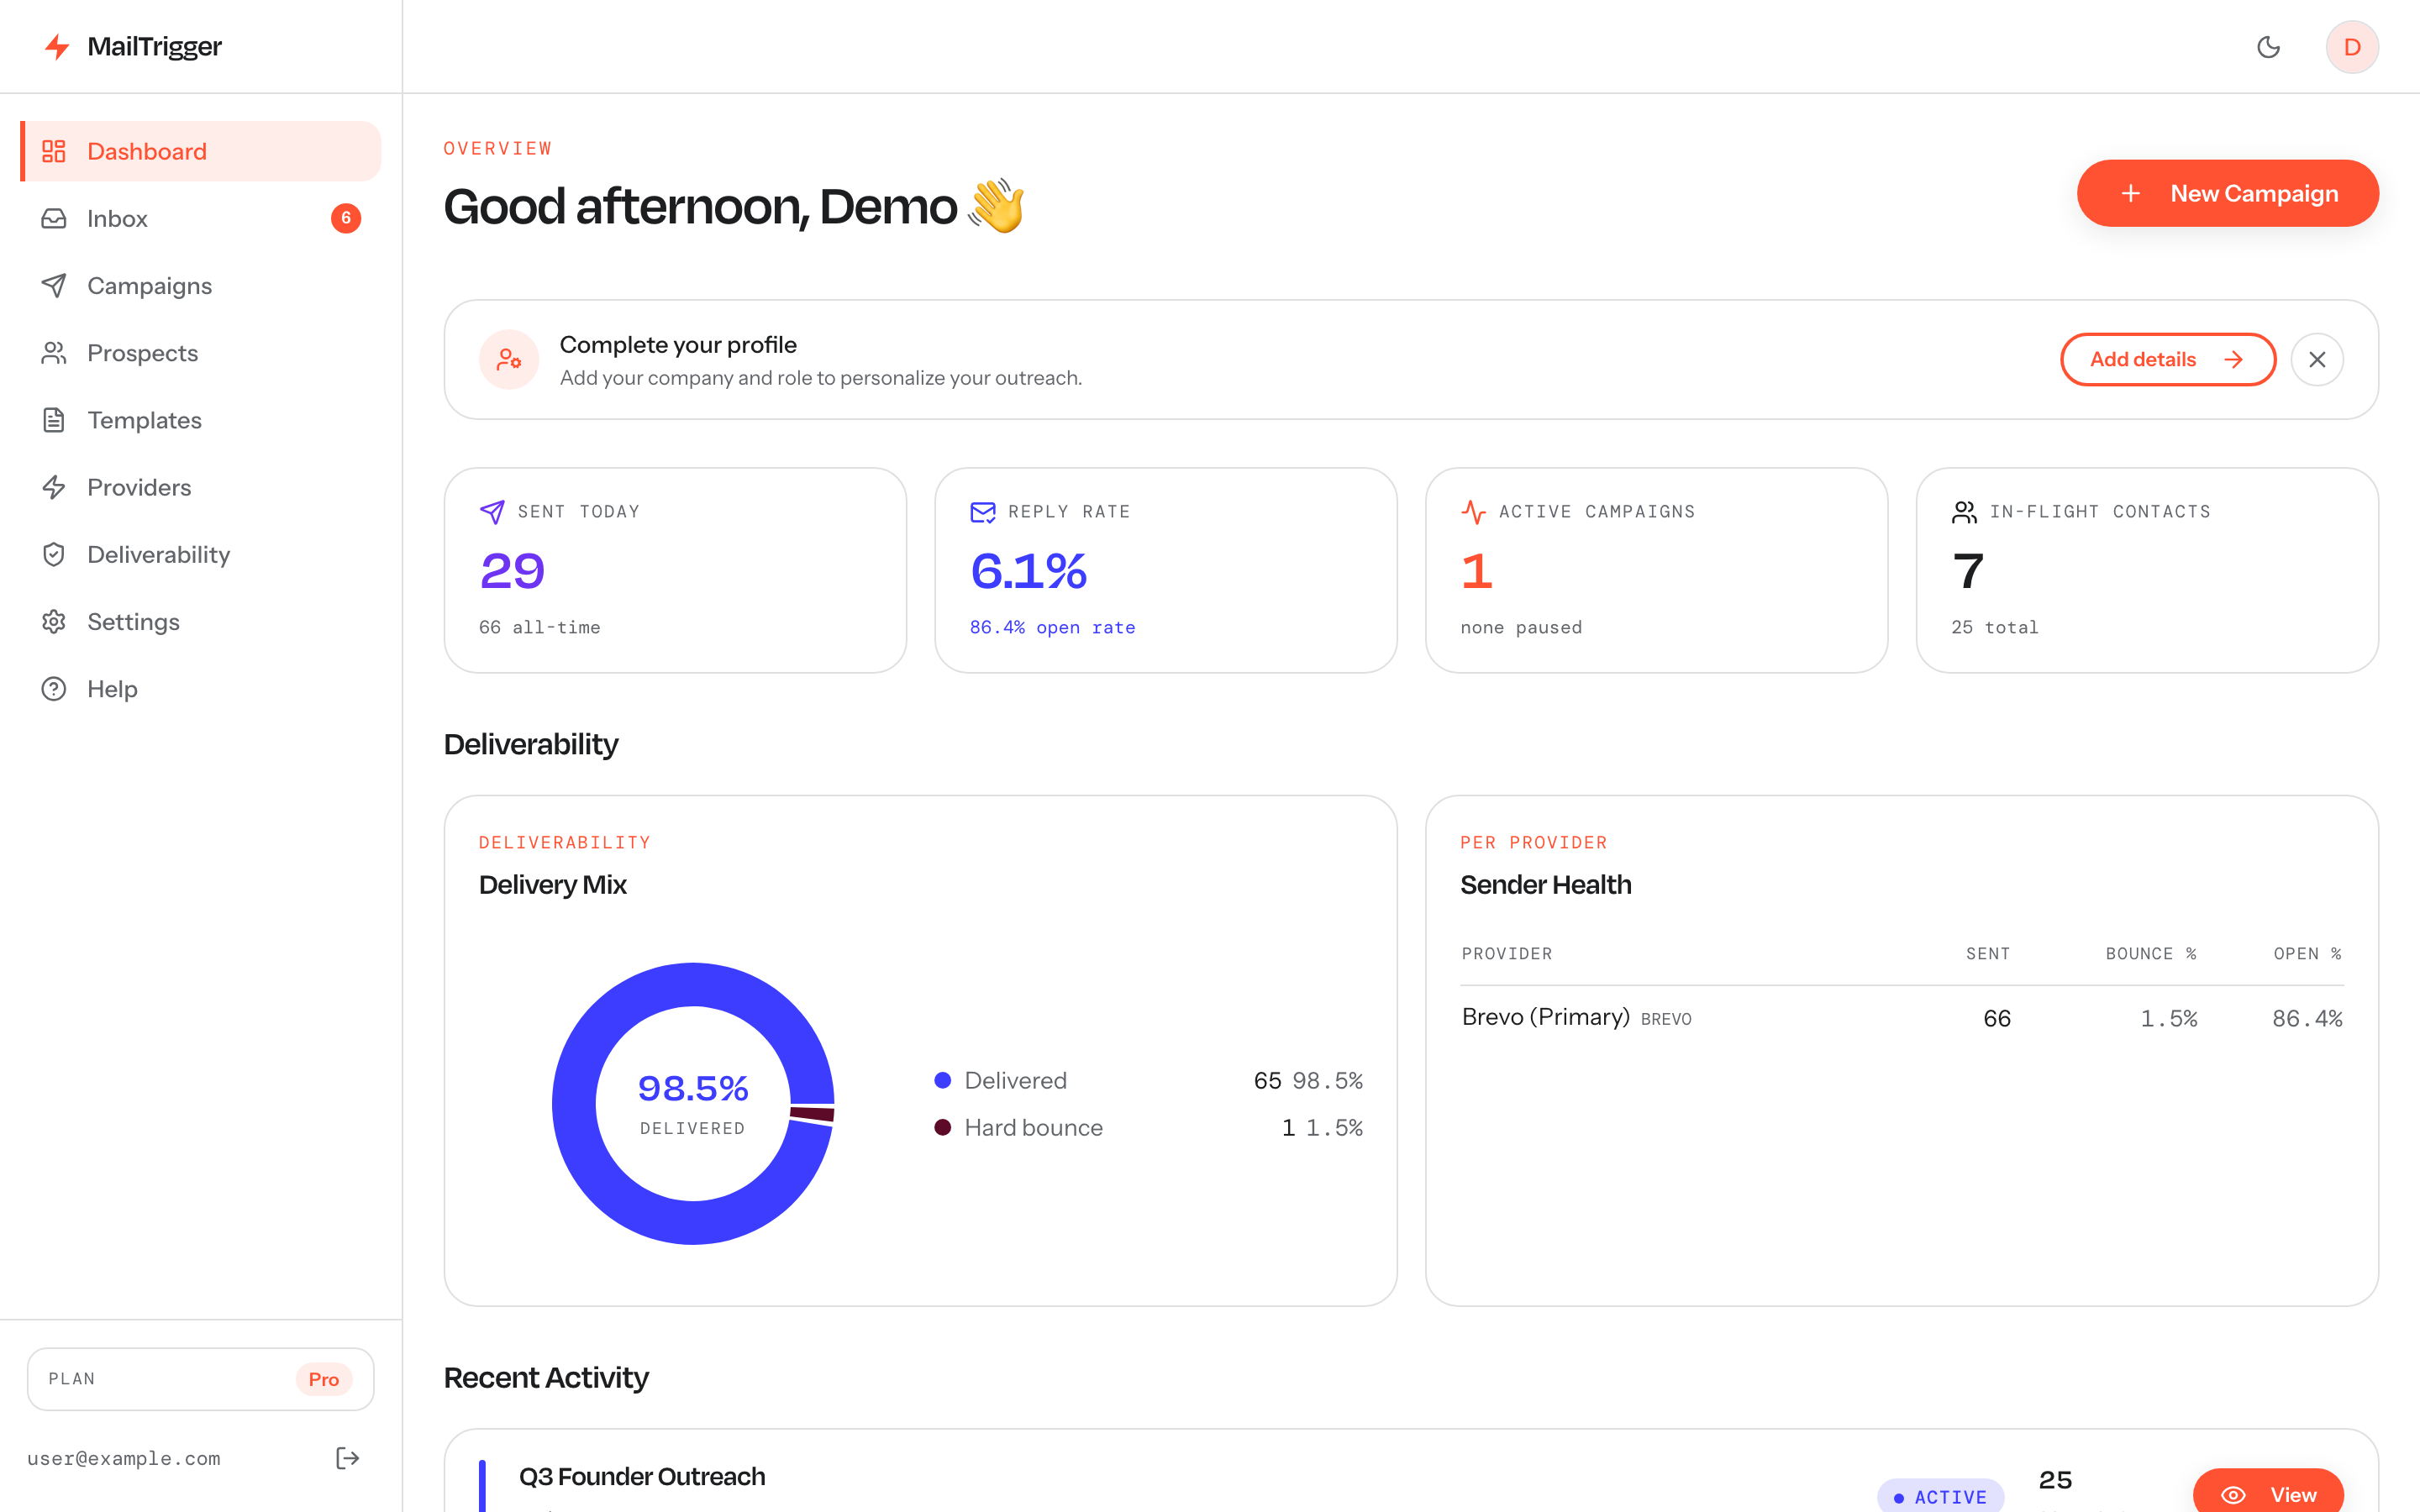Click the Prospects people icon

coord(54,353)
